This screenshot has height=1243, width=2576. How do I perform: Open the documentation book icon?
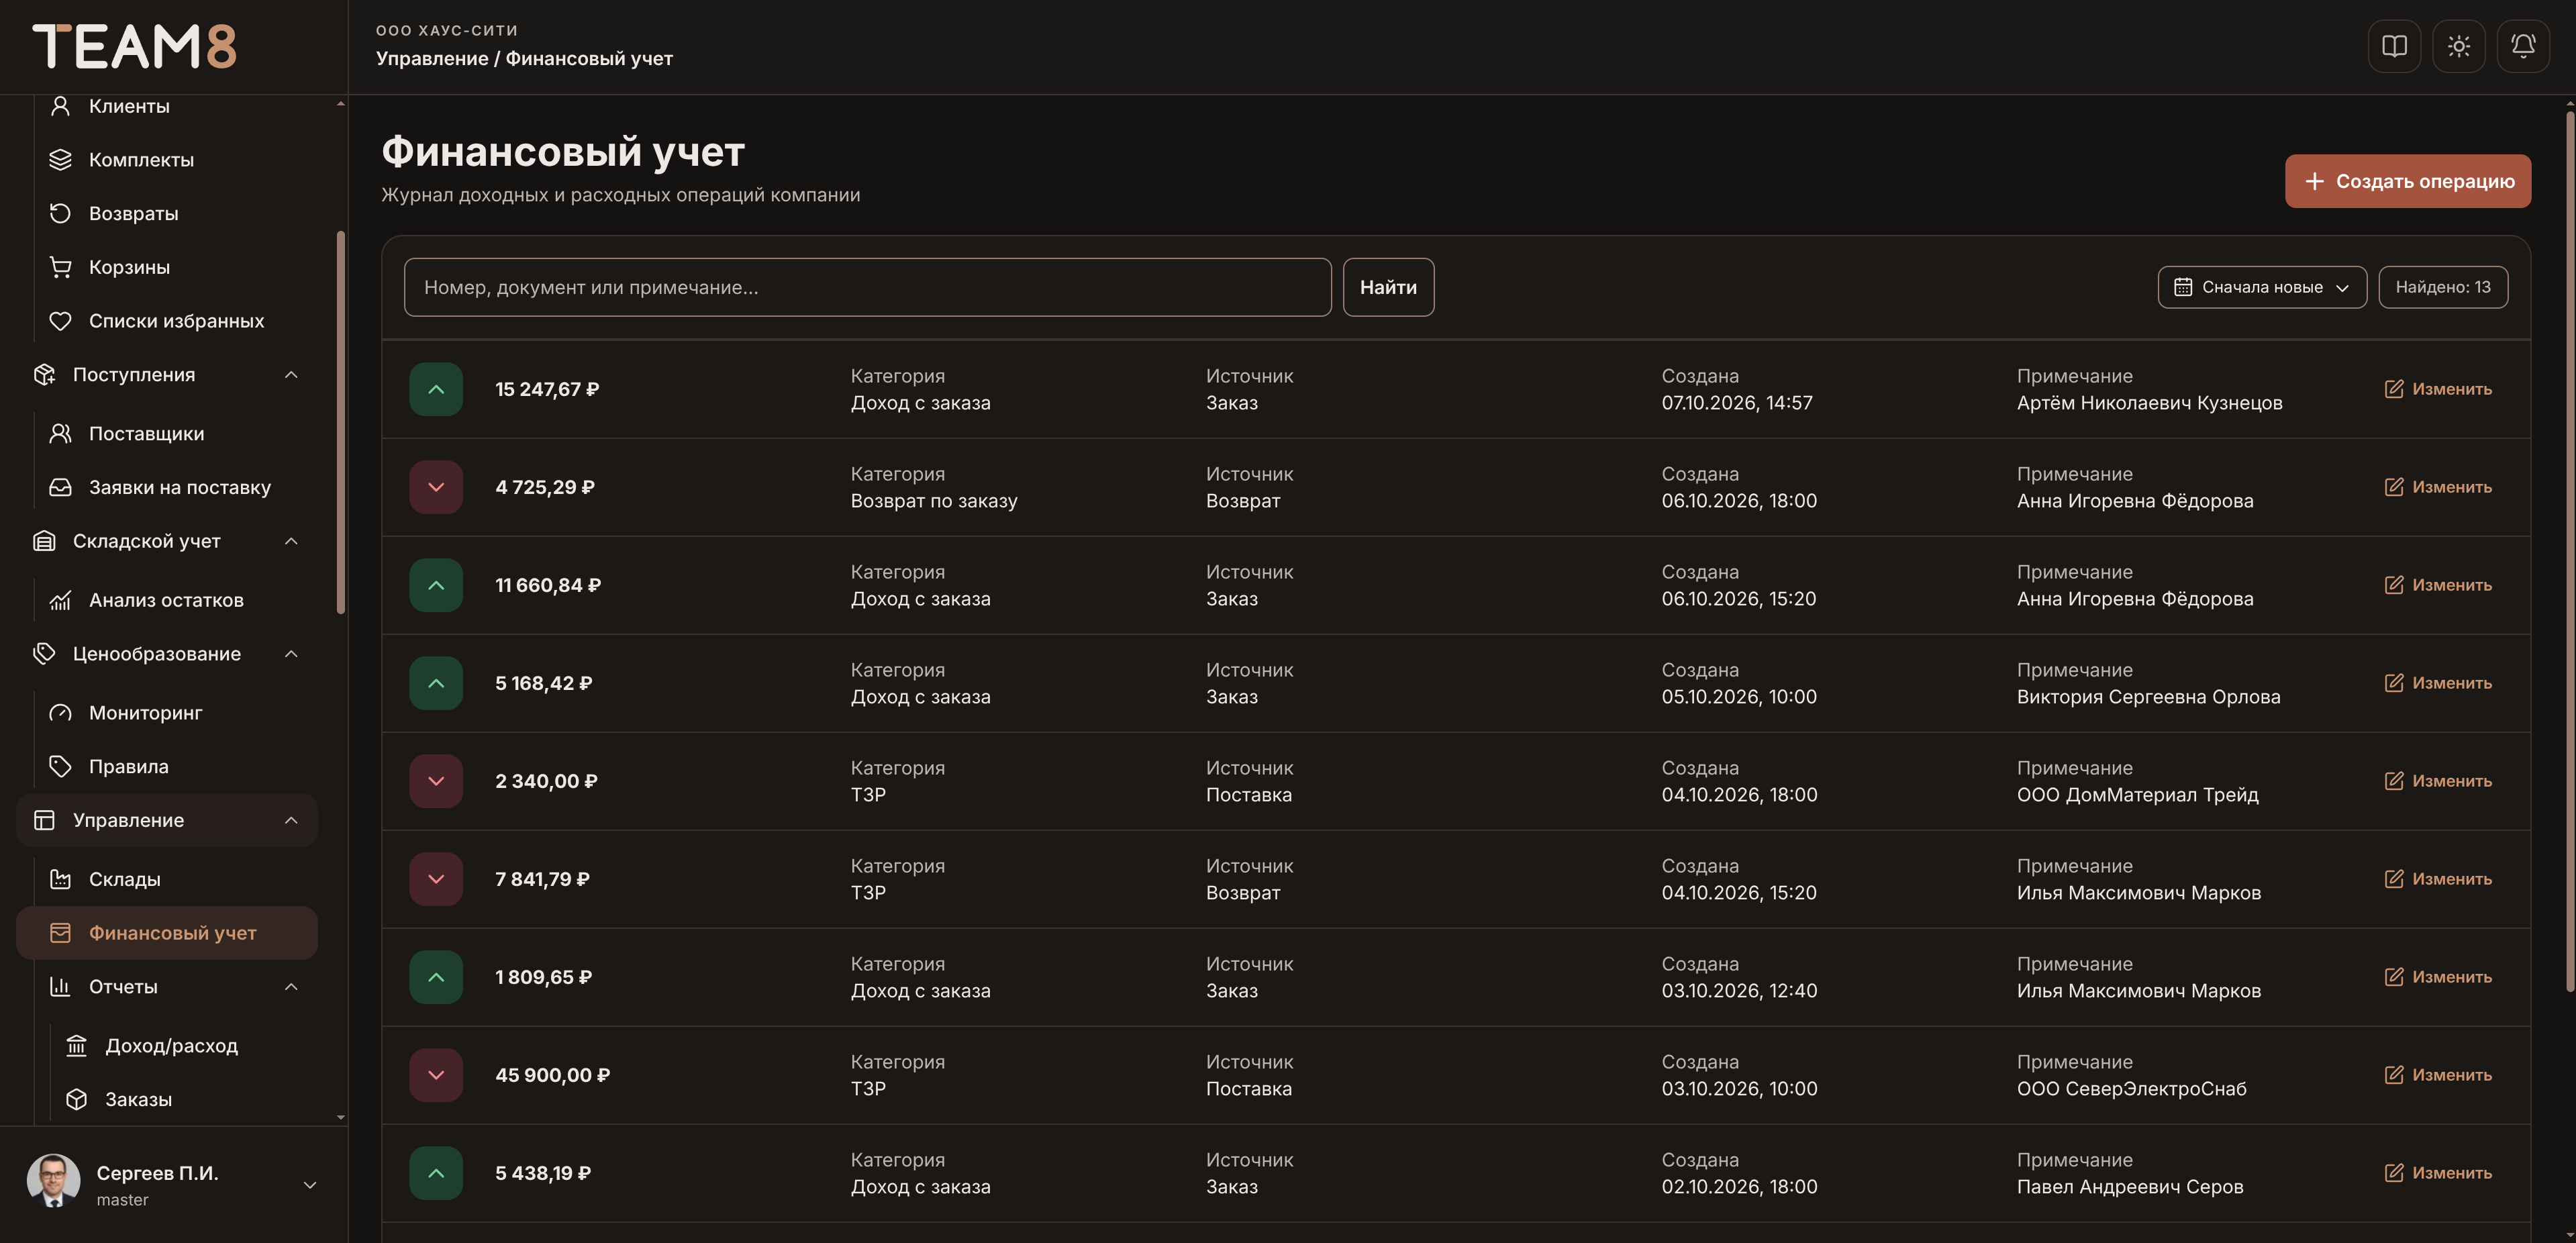(x=2394, y=46)
